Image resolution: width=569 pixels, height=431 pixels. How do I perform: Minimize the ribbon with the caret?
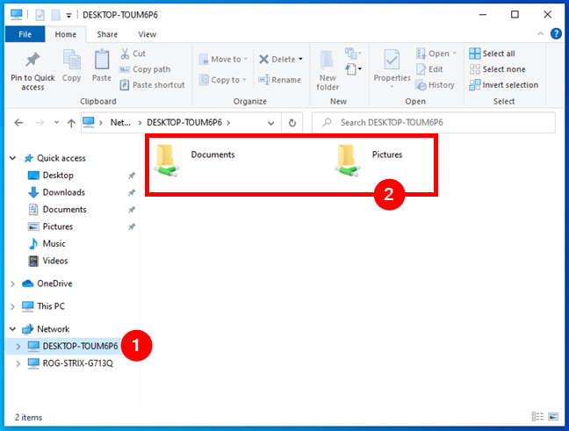pos(540,33)
